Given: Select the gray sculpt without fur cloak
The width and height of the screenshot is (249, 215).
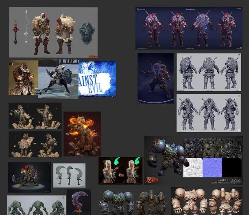Looking at the screenshot, I should (x=209, y=113).
